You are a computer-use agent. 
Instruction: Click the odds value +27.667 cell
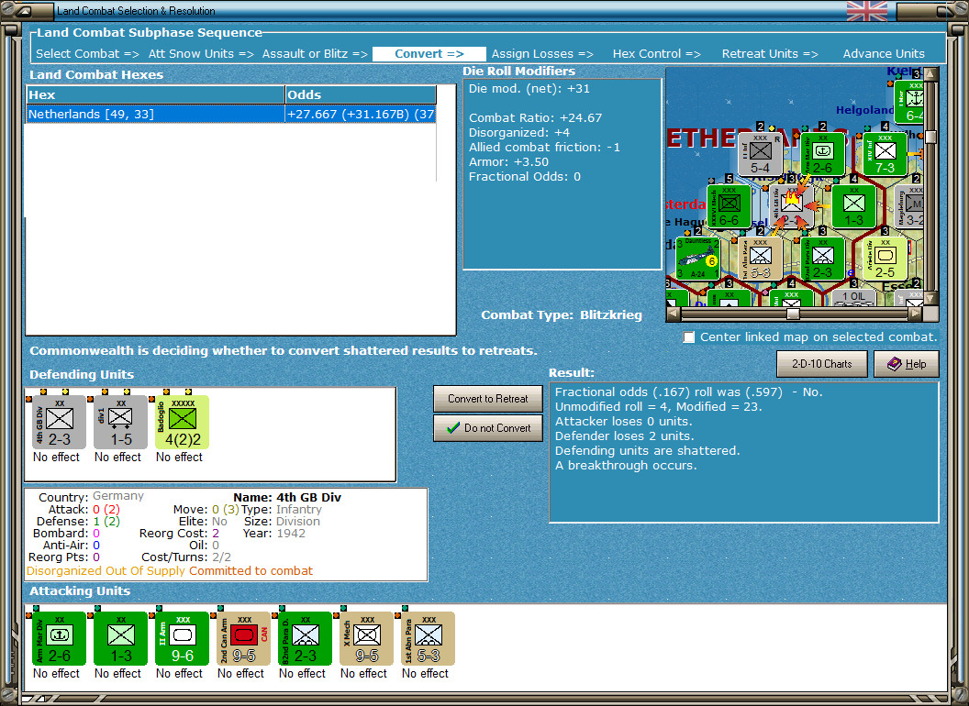pos(361,115)
